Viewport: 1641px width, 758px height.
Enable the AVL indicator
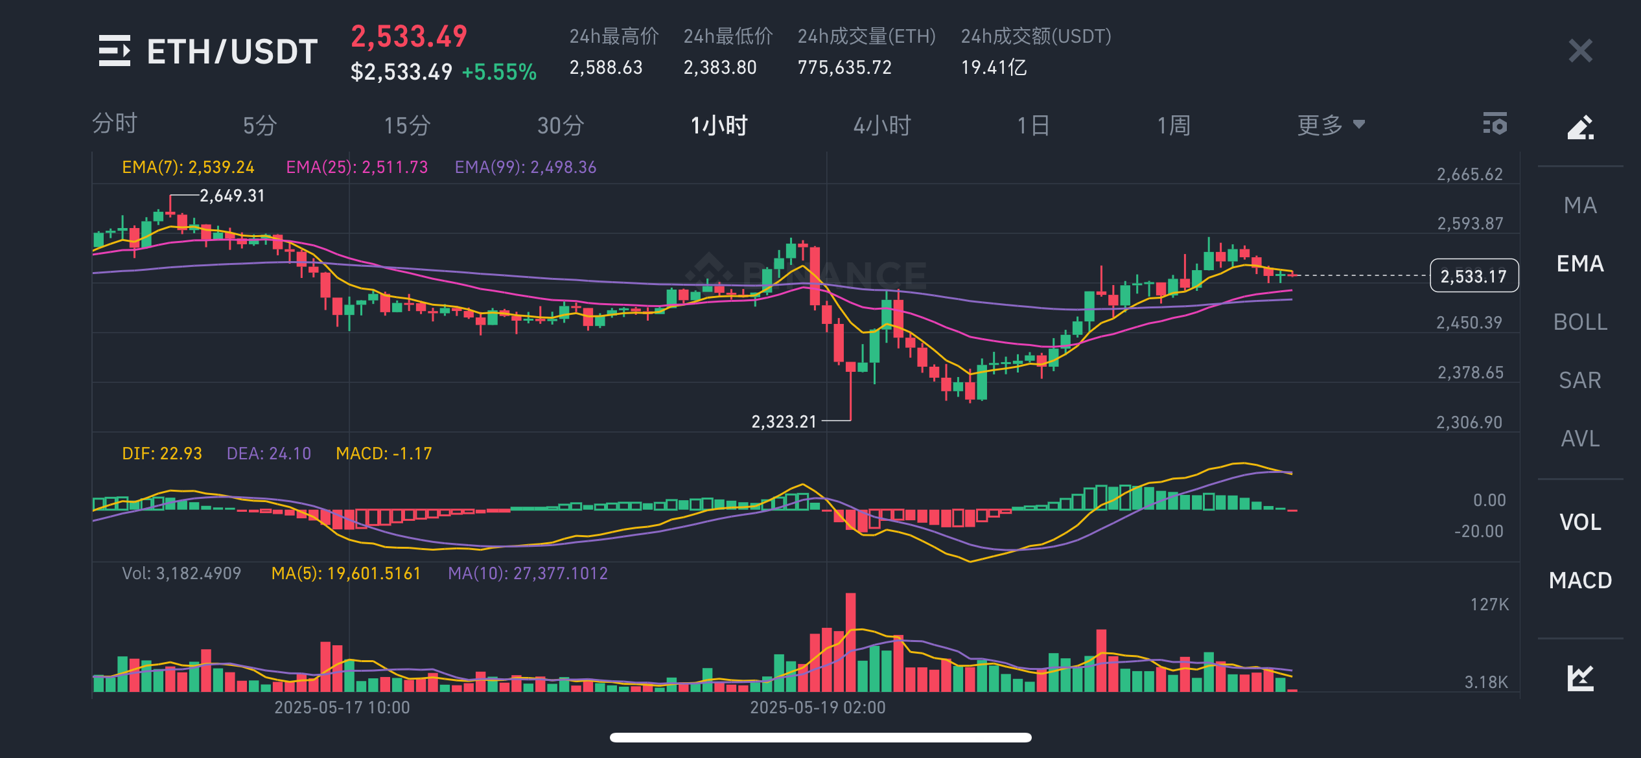(x=1580, y=439)
